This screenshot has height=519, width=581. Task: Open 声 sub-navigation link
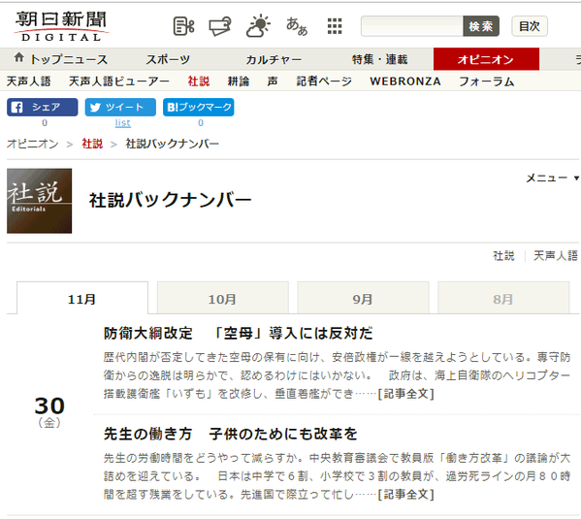point(273,81)
